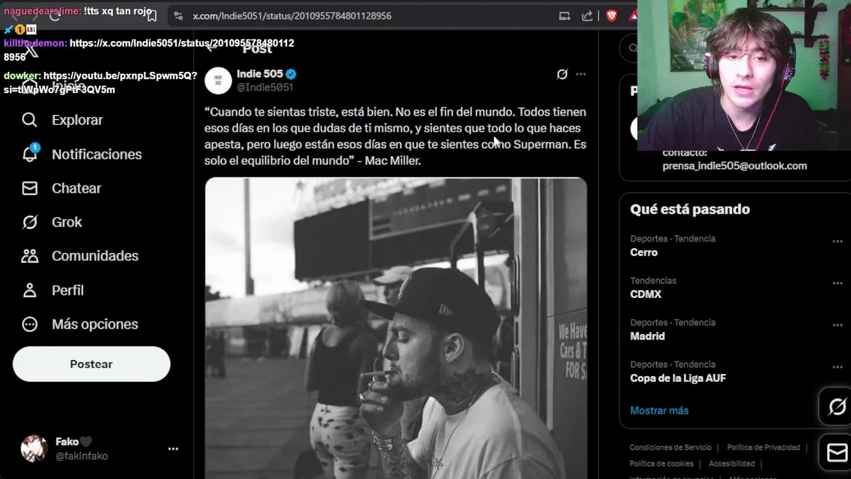Open the Mac Miller photo in post
851x479 pixels.
coord(396,328)
